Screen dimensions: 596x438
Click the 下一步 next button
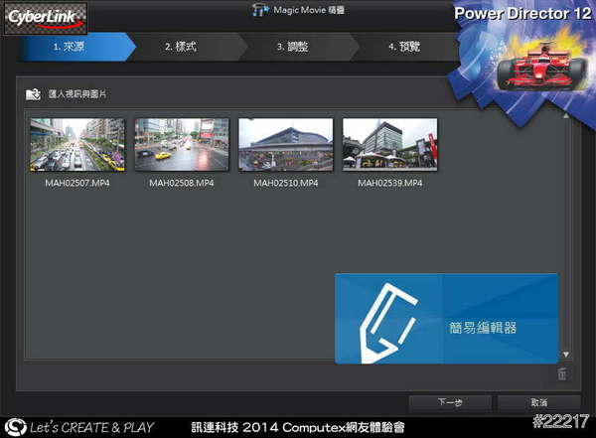click(x=450, y=402)
